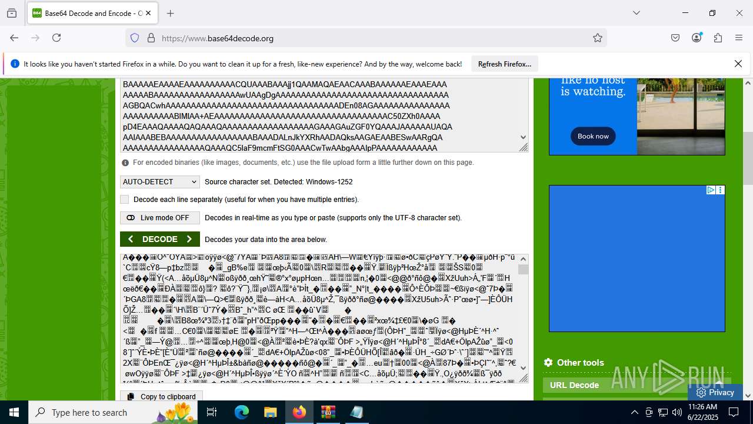Click the Firefox forward arrow
The image size is (753, 424).
35,38
